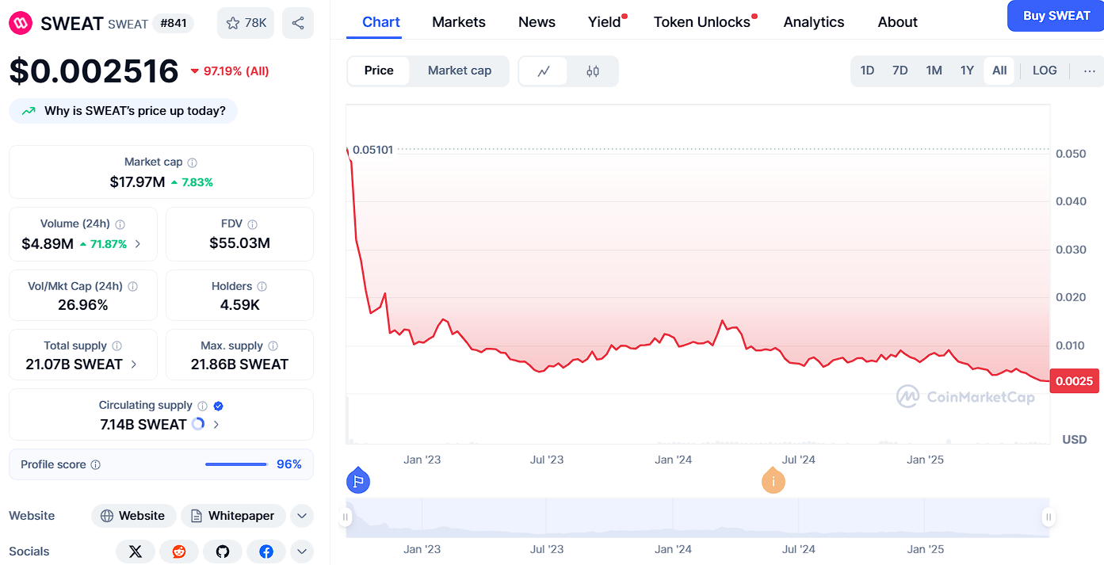
Task: Click the Profile score progress bar
Action: click(x=236, y=464)
